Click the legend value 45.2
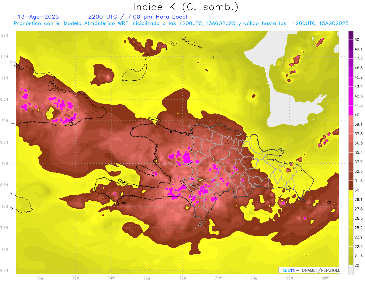This screenshot has width=365, height=282. 359,77
